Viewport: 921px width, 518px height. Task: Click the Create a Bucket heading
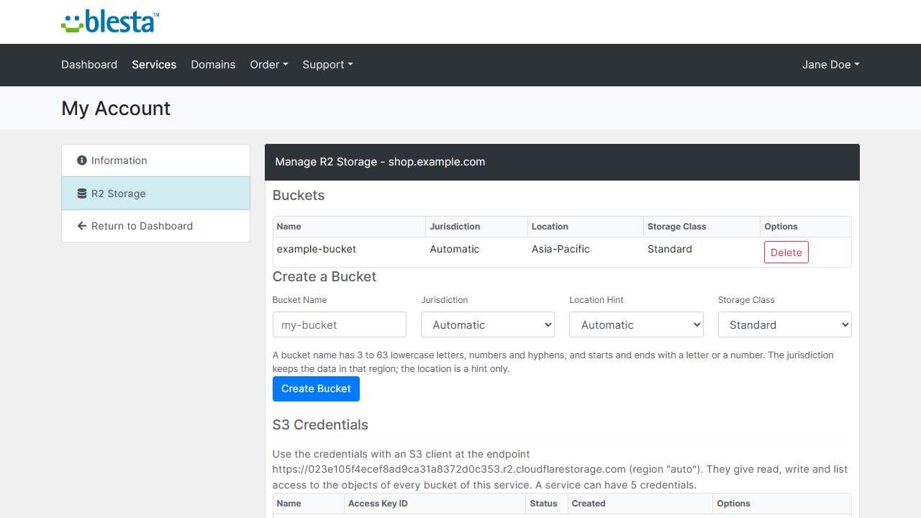[x=325, y=277]
